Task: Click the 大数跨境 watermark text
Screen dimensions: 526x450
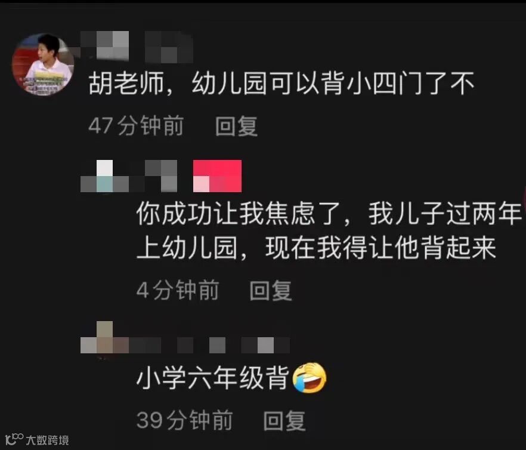Action: click(x=47, y=440)
